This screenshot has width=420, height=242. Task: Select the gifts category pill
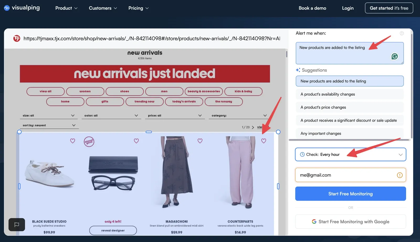coord(105,101)
